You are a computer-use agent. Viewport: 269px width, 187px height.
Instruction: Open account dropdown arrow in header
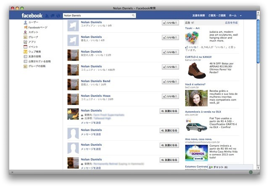click(241, 16)
